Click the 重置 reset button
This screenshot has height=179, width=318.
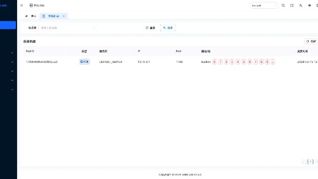pos(150,28)
